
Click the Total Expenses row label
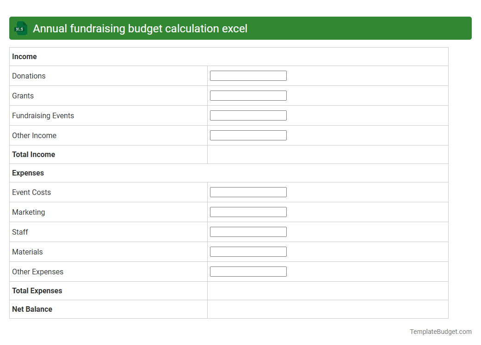click(37, 291)
